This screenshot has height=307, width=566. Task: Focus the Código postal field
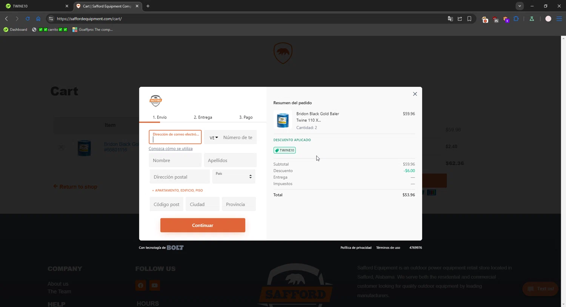coord(166,204)
